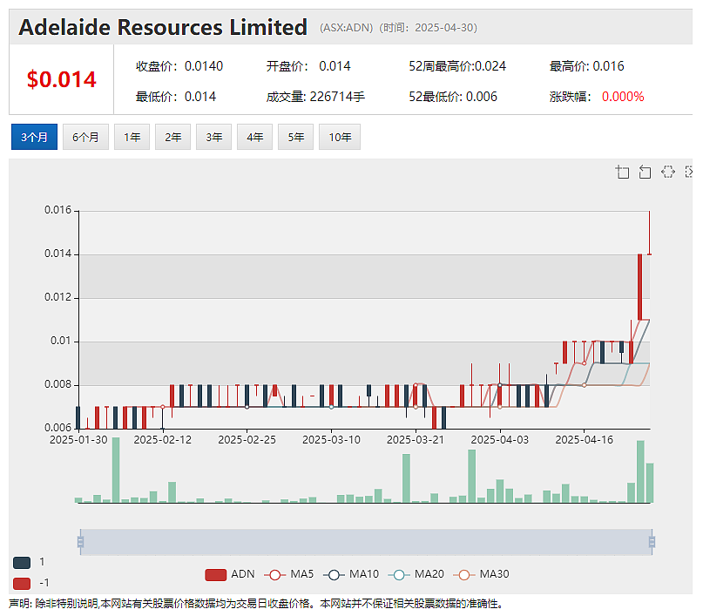
Task: Open the 3年 range tab
Action: [x=213, y=137]
